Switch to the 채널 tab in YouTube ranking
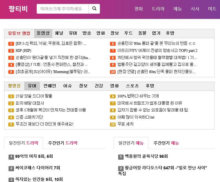This screenshot has height=182, width=220. (x=59, y=33)
